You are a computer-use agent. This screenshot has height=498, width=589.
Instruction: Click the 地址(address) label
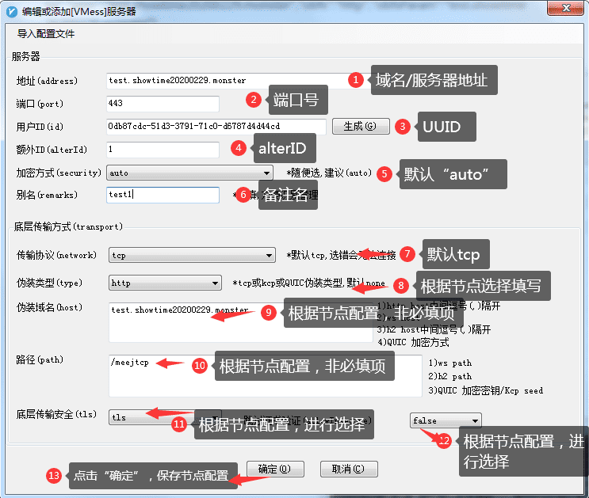[47, 81]
